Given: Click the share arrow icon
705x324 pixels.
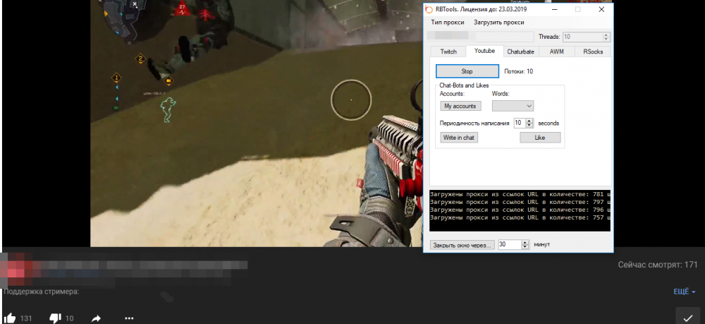Looking at the screenshot, I should 96,318.
